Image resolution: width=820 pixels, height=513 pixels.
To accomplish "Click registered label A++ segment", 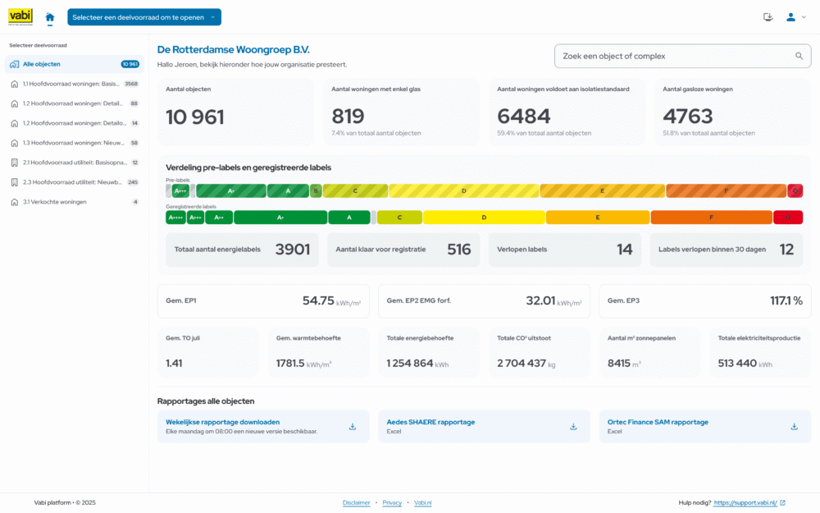I will tap(219, 218).
